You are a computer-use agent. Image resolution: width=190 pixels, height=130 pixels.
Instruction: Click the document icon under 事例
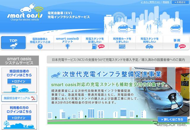coord(176,46)
